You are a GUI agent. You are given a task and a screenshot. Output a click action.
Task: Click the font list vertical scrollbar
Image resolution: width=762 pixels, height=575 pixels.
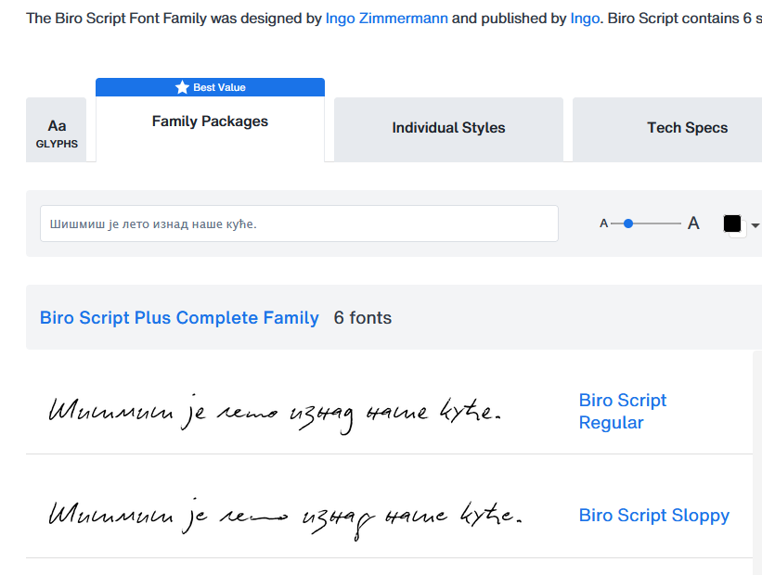757,463
